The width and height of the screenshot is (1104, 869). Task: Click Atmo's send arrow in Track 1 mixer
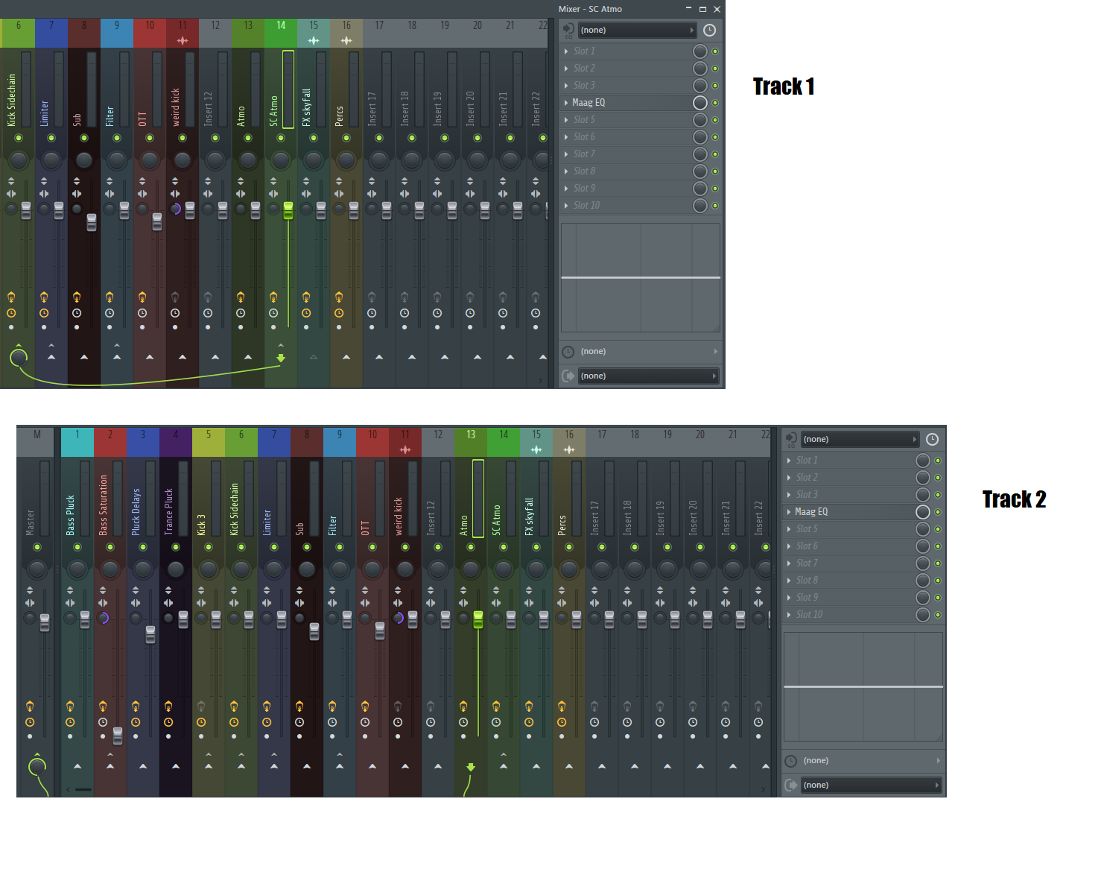(x=248, y=358)
